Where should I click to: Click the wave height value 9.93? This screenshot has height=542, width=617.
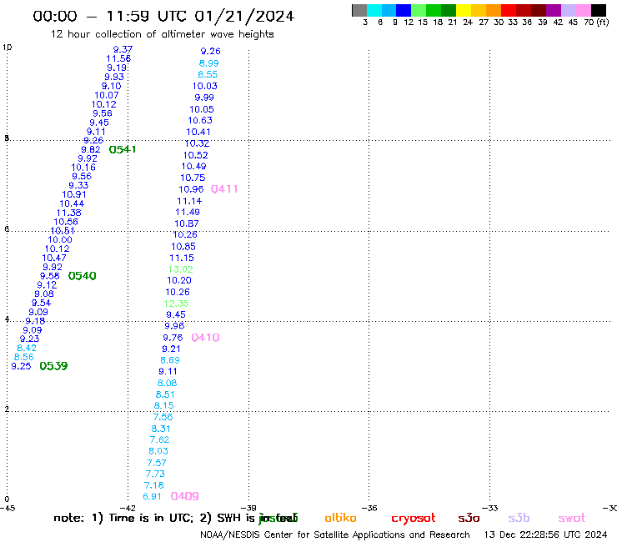coord(114,78)
